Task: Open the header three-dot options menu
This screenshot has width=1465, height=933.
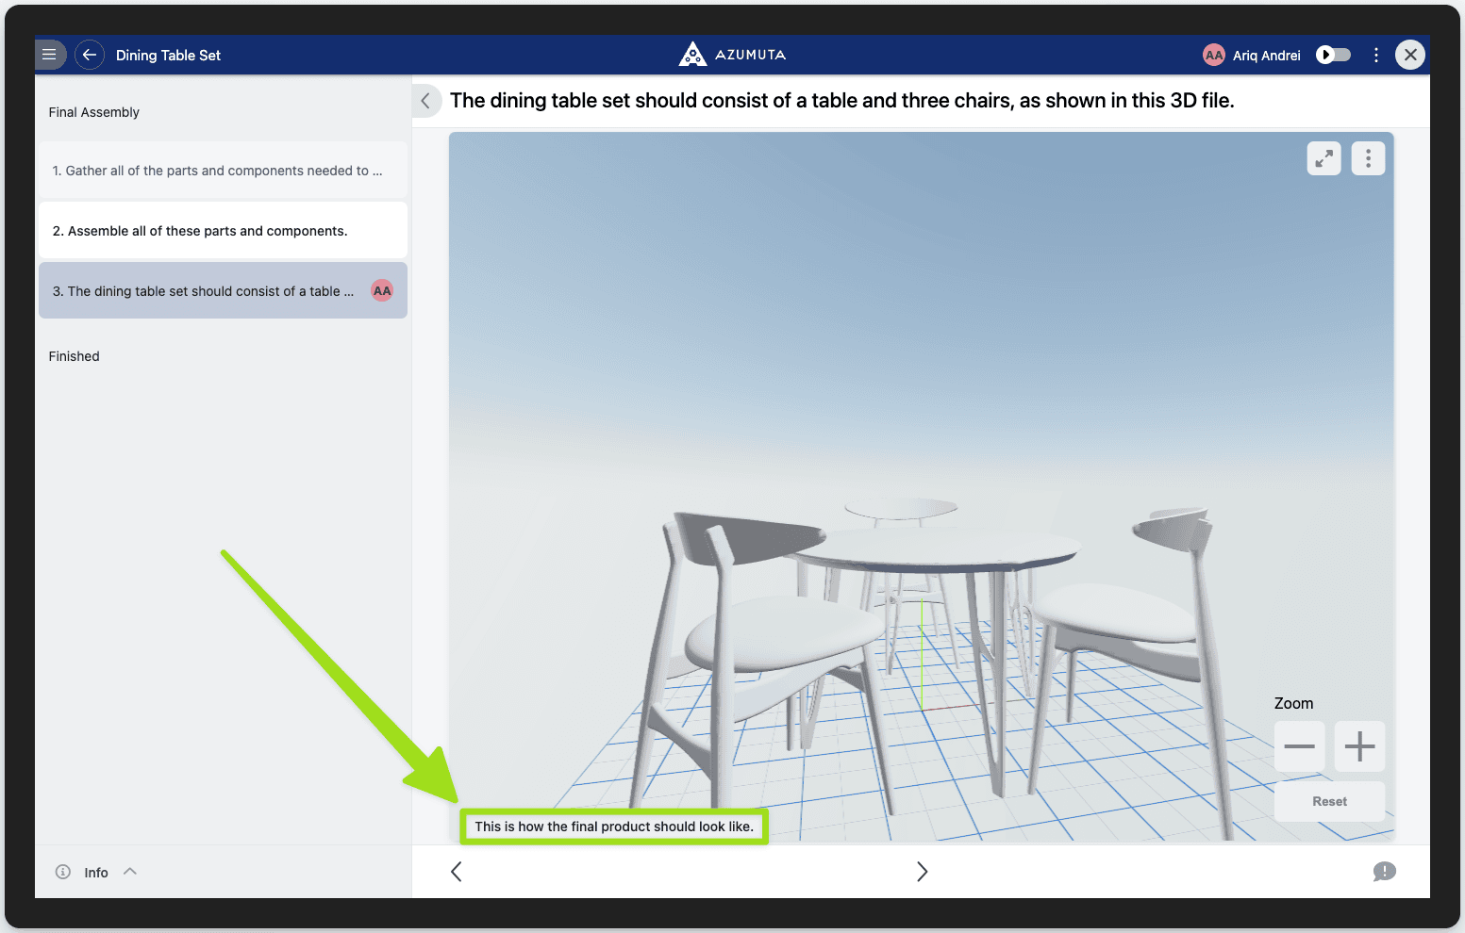Action: [1376, 55]
